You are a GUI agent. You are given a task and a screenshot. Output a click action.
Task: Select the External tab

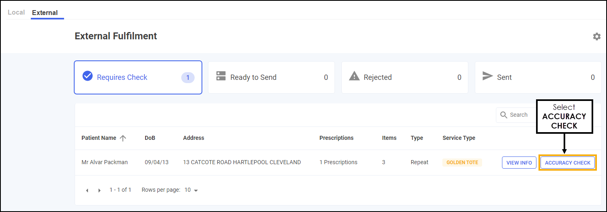coord(45,13)
